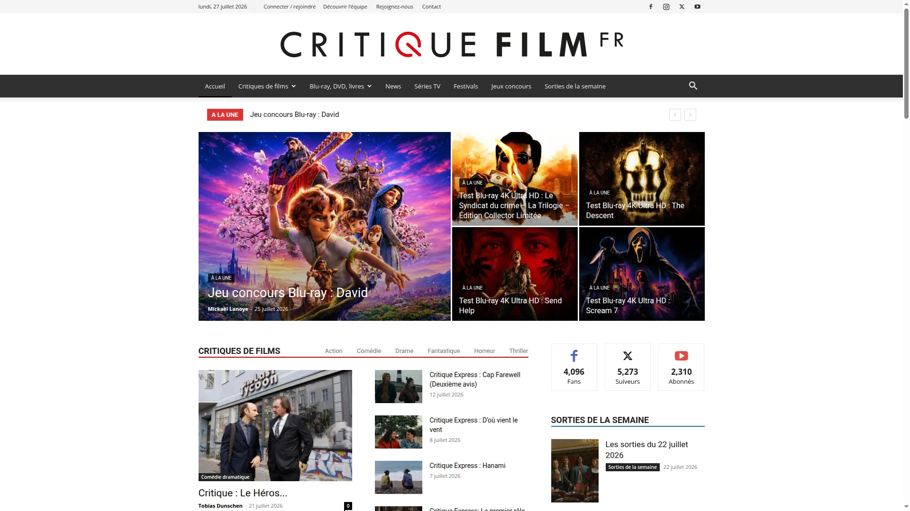Image resolution: width=910 pixels, height=511 pixels.
Task: Open the Accueil menu item
Action: point(215,86)
